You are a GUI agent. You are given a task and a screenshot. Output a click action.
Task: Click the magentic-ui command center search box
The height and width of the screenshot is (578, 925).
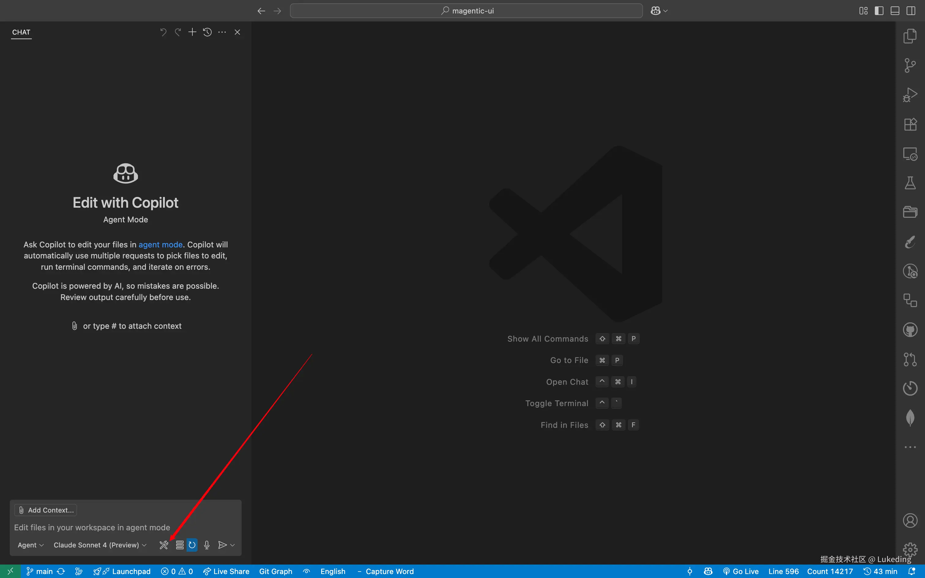[466, 11]
